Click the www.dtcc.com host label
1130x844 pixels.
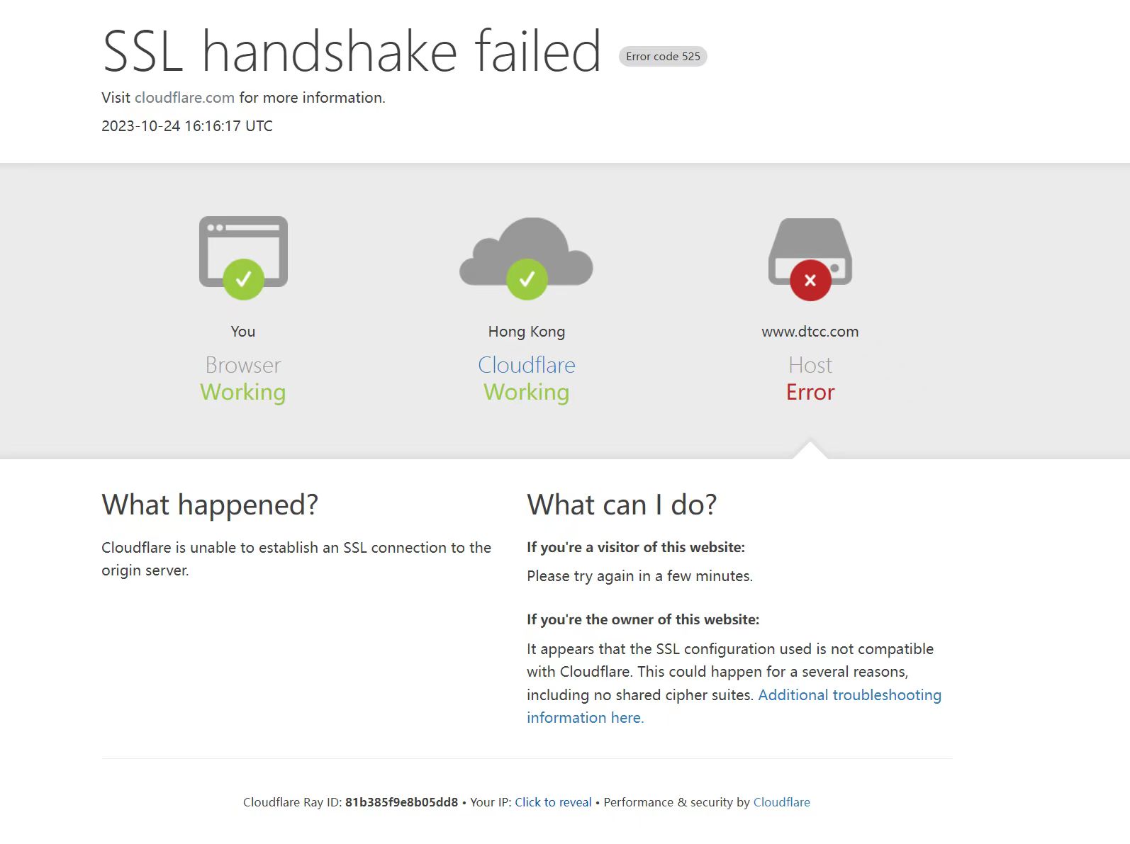click(810, 332)
